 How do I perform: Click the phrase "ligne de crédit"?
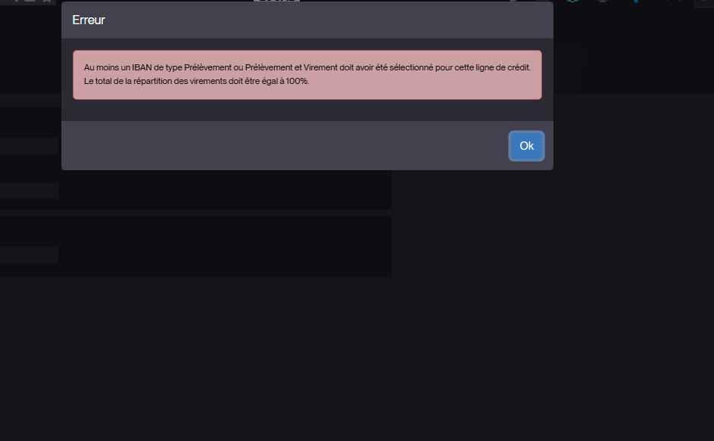(x=504, y=67)
